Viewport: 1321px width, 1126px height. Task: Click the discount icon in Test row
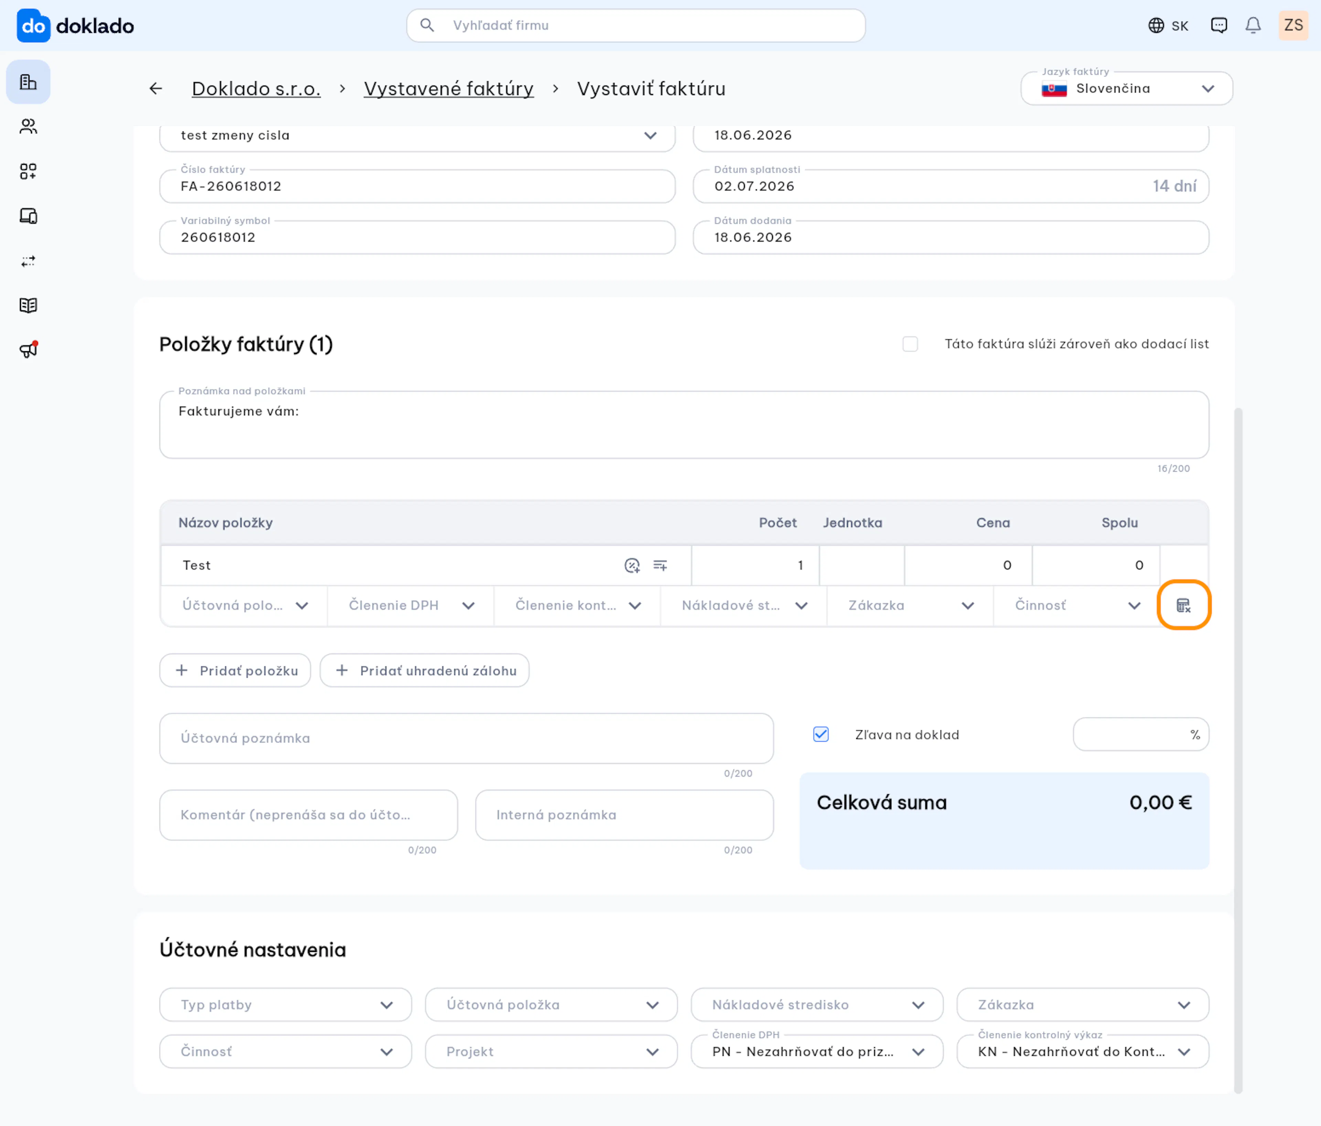pyautogui.click(x=632, y=565)
